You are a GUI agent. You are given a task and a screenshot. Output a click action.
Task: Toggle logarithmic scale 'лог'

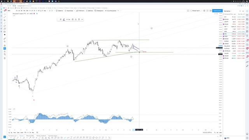point(217,132)
